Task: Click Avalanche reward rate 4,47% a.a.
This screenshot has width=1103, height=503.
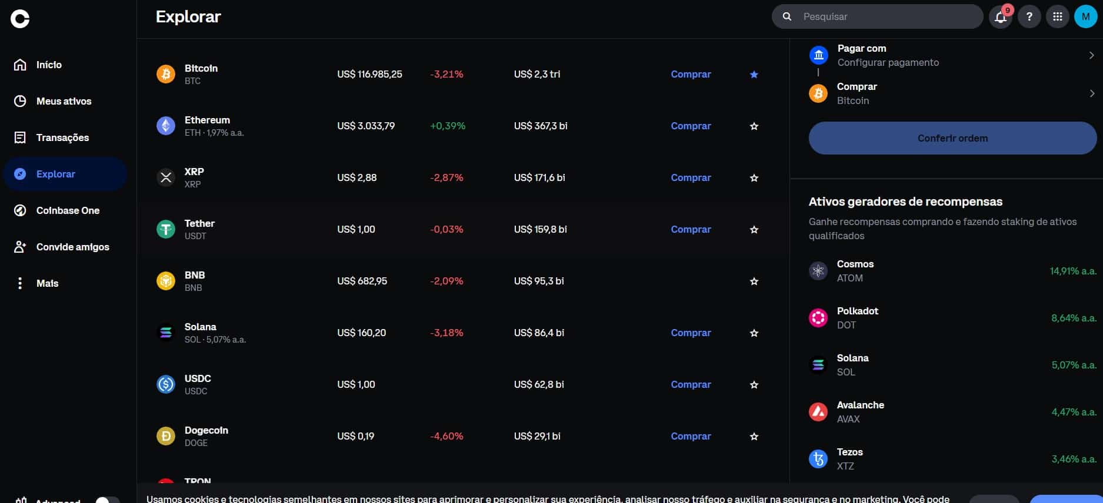Action: (x=1074, y=412)
